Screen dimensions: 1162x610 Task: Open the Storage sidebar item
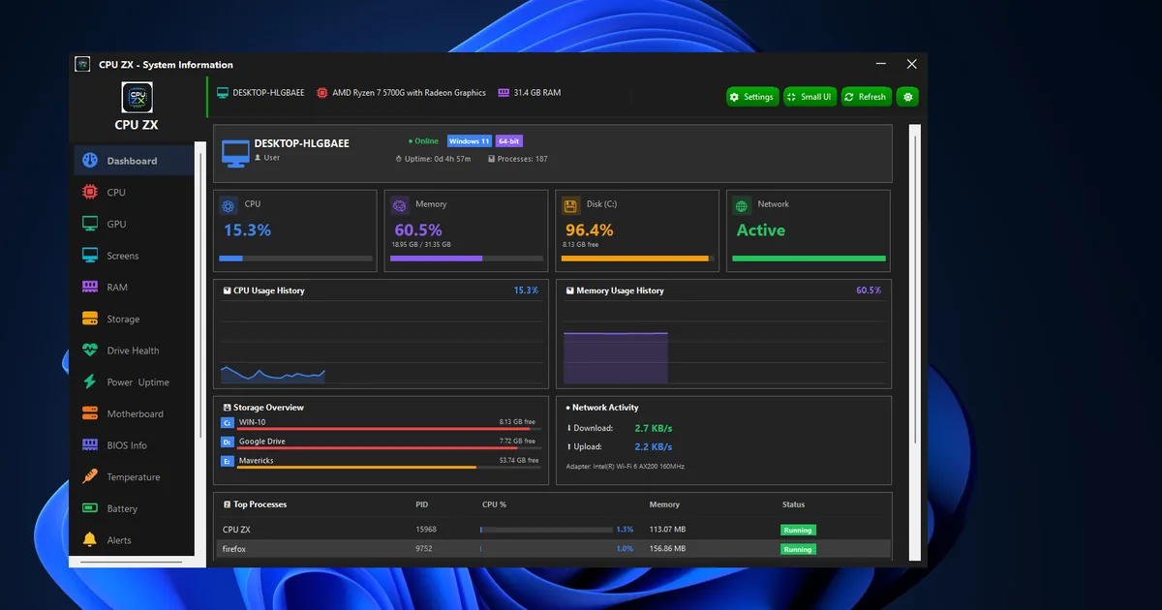(x=135, y=319)
